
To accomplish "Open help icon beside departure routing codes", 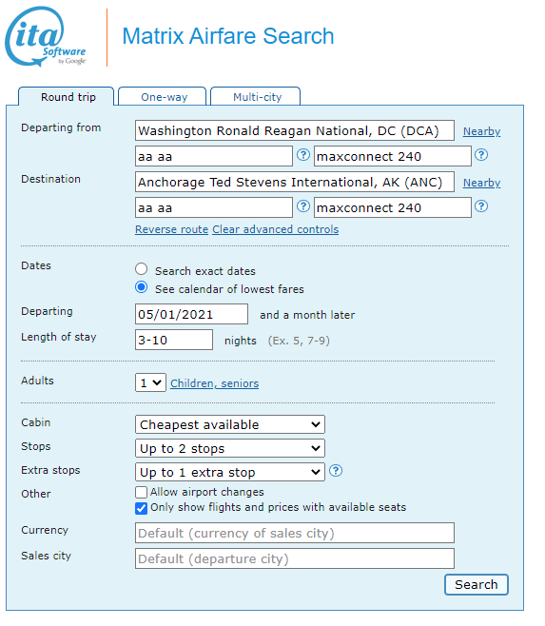I will (303, 154).
